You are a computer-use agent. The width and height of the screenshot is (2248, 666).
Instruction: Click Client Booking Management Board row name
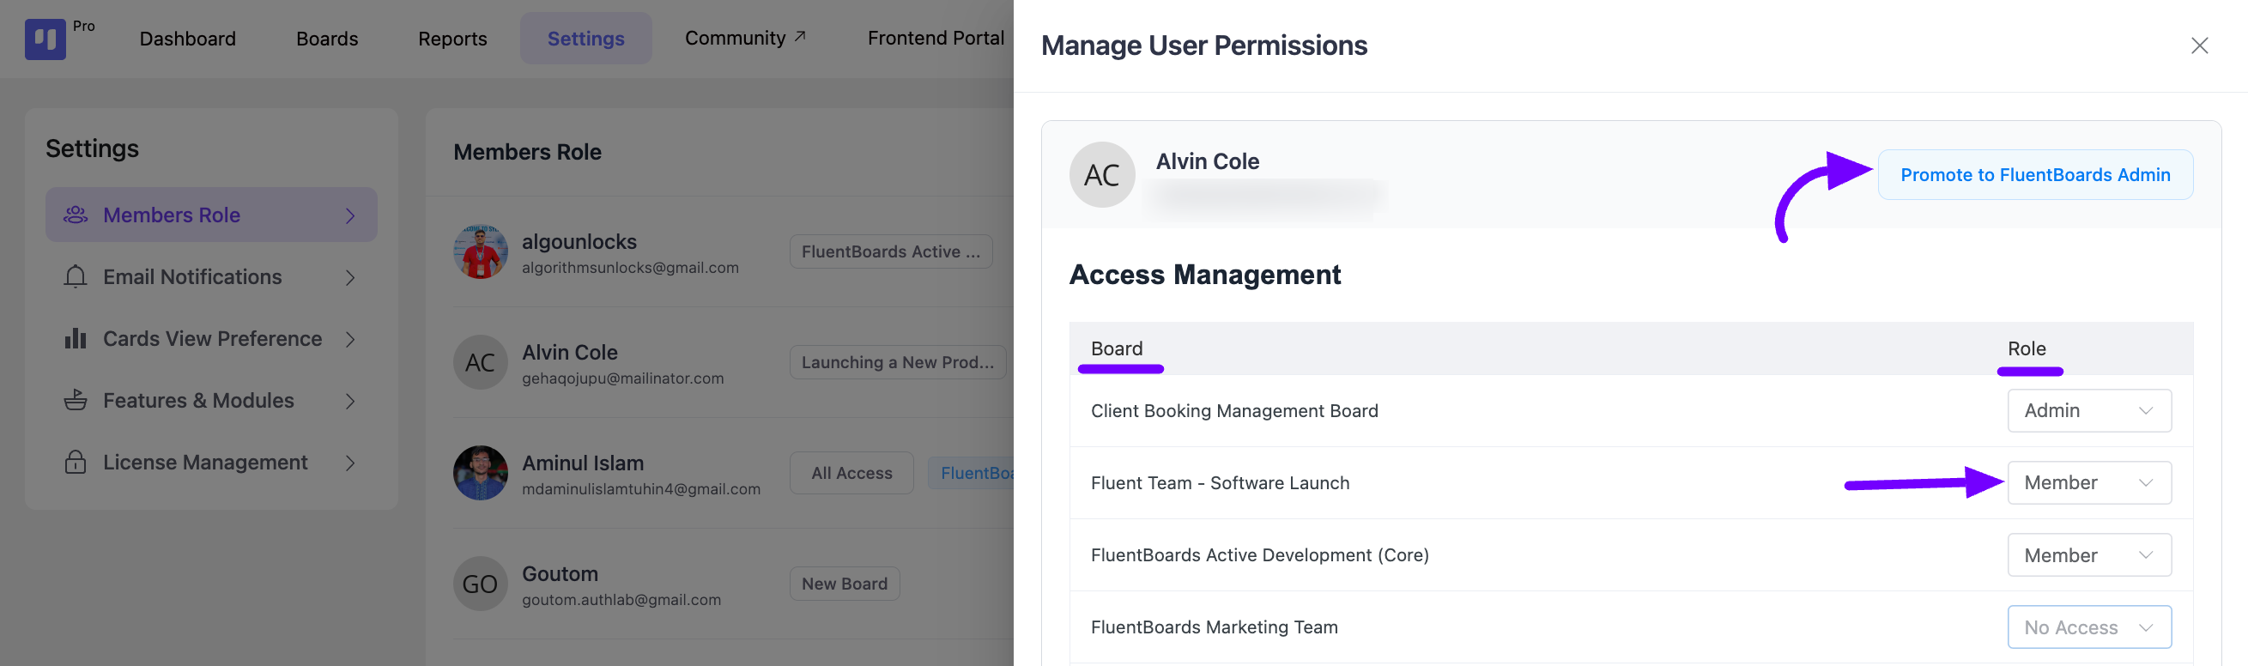(1235, 410)
